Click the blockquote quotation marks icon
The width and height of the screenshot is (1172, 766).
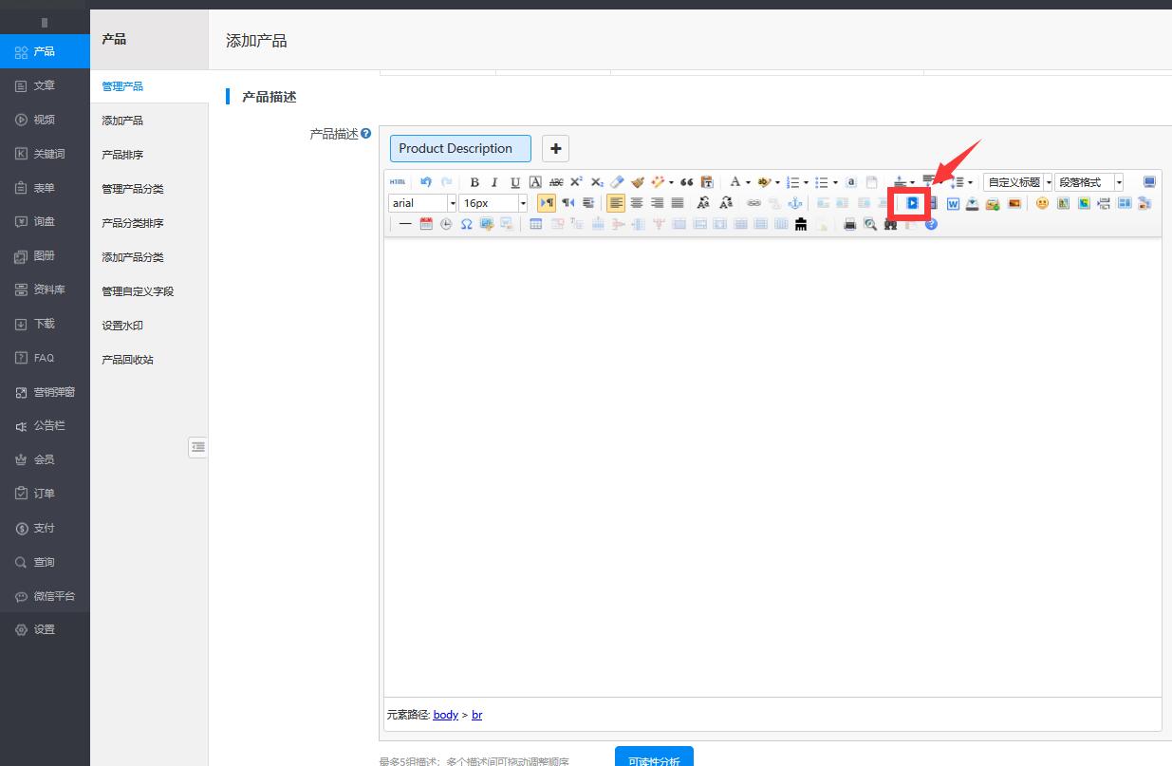686,182
